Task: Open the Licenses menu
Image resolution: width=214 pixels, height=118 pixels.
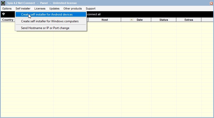Action: click(40, 8)
